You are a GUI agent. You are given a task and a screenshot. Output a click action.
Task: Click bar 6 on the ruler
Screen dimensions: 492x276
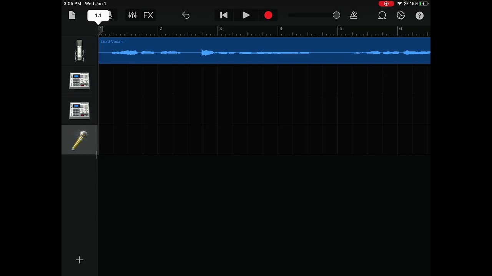(x=400, y=29)
